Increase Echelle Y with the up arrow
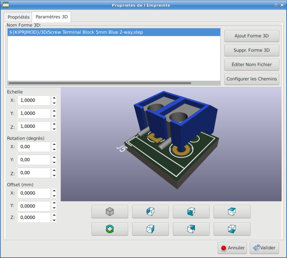287x258 pixels. tap(54, 111)
